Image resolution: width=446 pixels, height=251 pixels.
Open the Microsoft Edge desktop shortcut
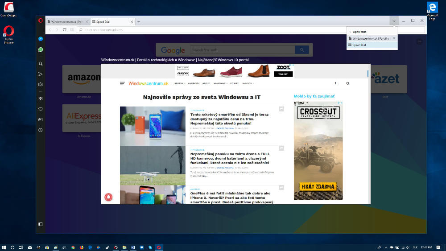point(432,11)
